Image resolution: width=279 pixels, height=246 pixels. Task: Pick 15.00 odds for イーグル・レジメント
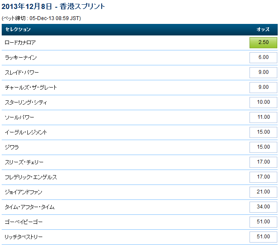(263, 132)
